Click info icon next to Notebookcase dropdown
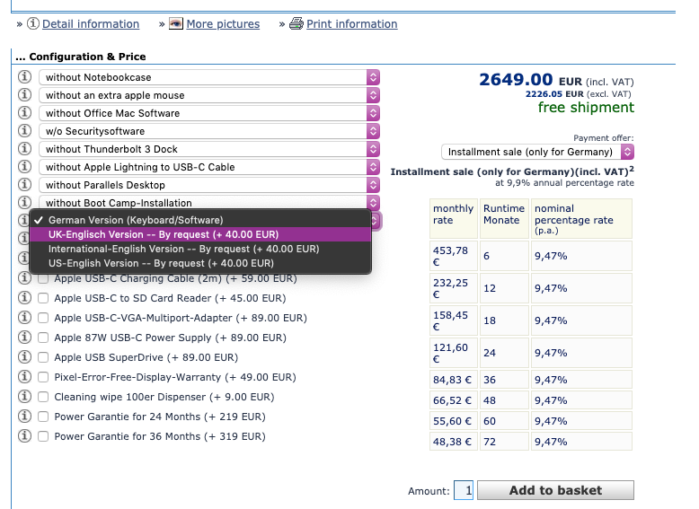This screenshot has width=699, height=509. point(24,76)
